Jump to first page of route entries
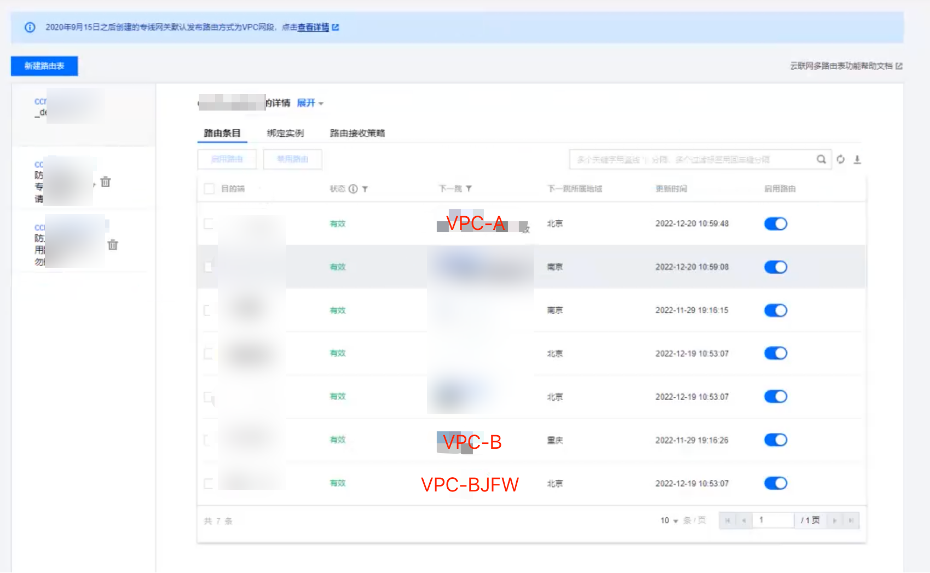Image resolution: width=930 pixels, height=573 pixels. pos(727,520)
